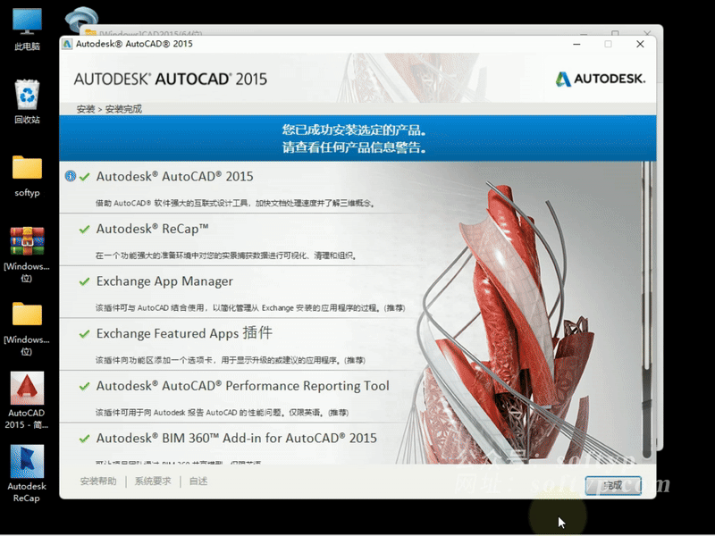Open the 安装帮助 link
The height and width of the screenshot is (536, 715).
98,482
